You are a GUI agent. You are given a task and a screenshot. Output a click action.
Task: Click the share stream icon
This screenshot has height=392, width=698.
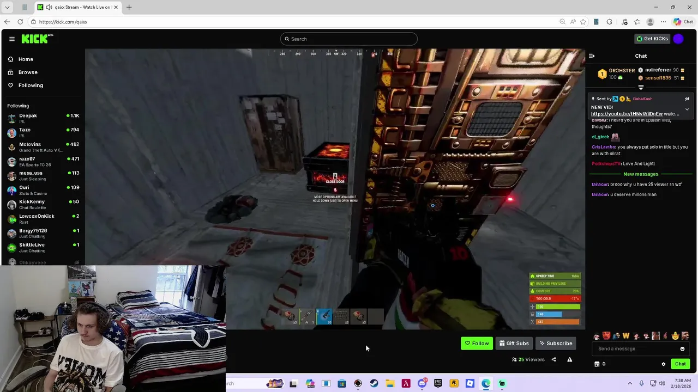(x=553, y=359)
